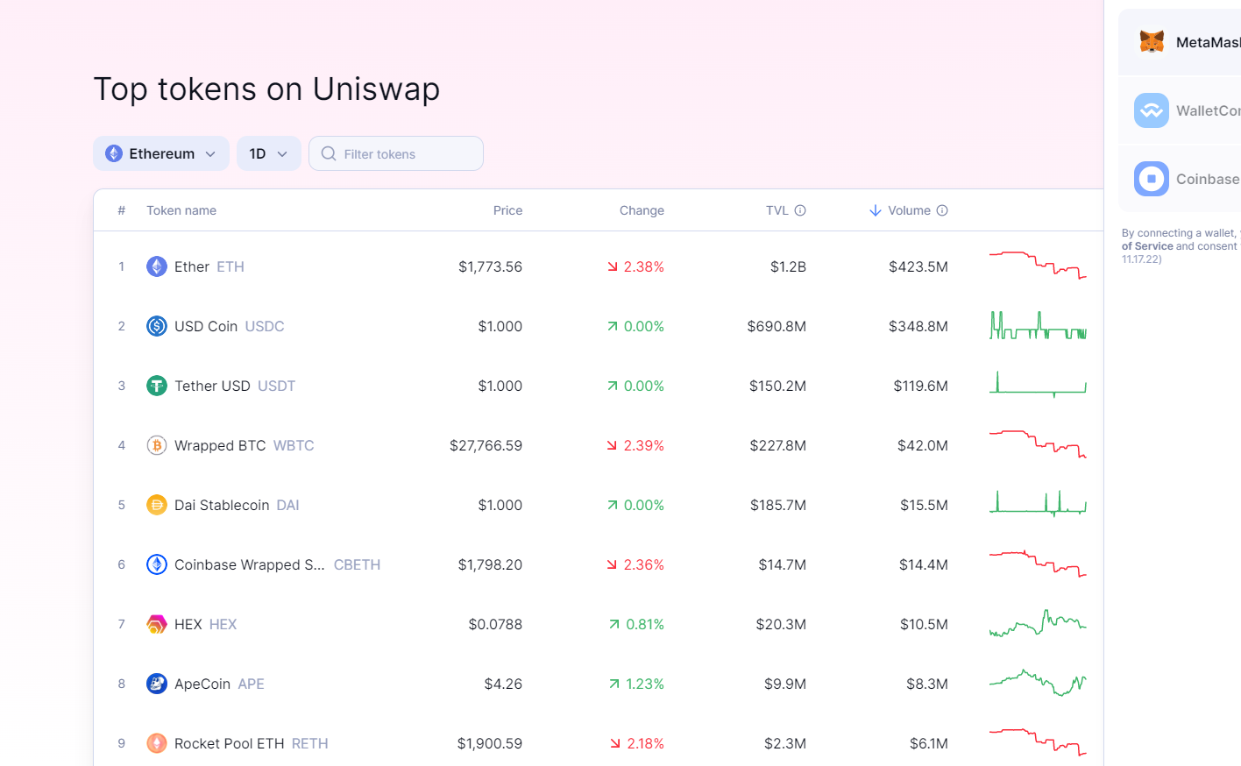This screenshot has width=1241, height=766.
Task: Click the Ether TVL value $1.2B
Action: point(788,266)
